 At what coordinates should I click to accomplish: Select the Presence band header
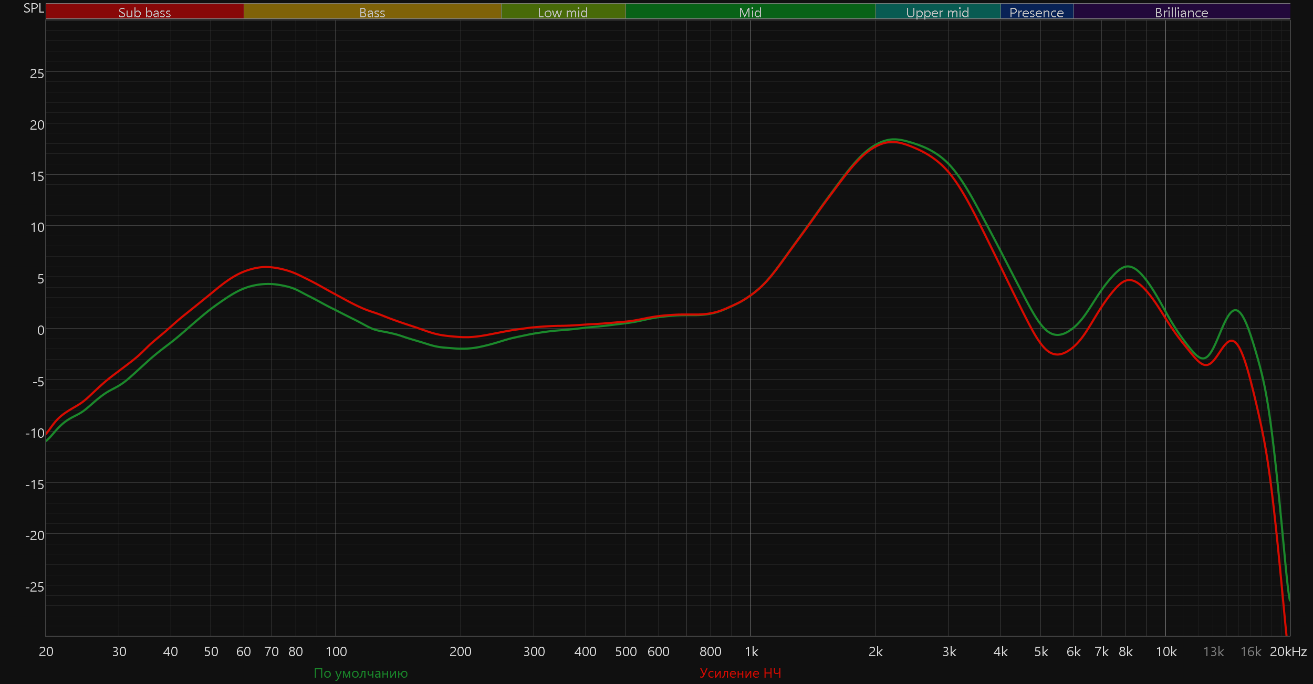pyautogui.click(x=1036, y=12)
